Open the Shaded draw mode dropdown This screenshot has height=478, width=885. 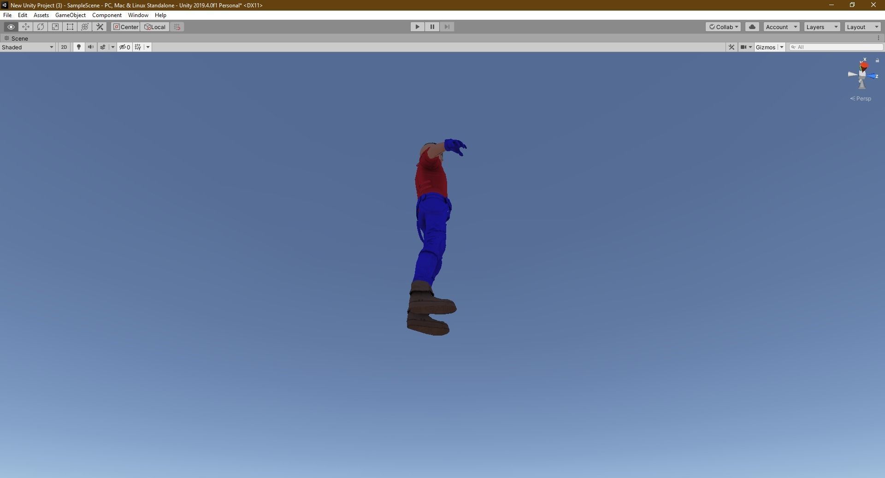[28, 47]
